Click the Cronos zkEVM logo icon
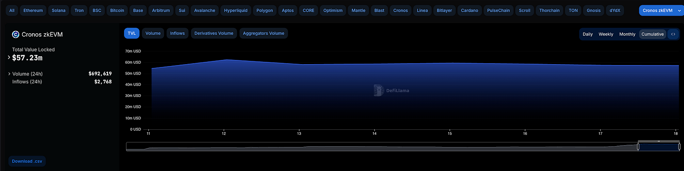The image size is (684, 171). point(16,34)
